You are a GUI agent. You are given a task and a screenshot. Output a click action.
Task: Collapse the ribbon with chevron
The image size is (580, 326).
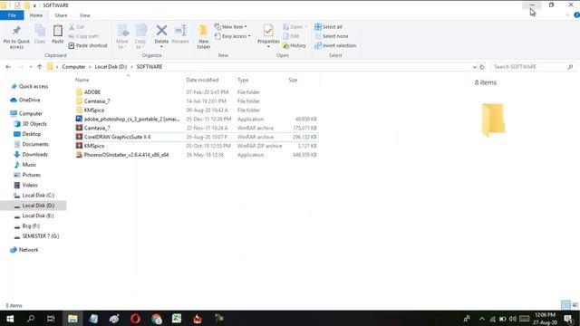(x=567, y=15)
